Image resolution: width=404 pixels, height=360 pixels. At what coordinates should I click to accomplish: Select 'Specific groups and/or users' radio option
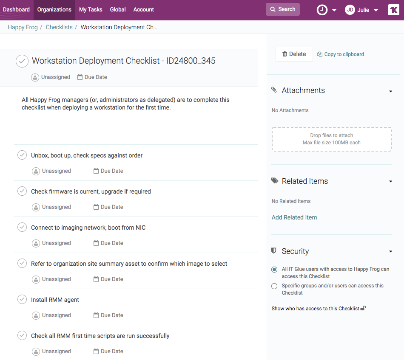[274, 286]
